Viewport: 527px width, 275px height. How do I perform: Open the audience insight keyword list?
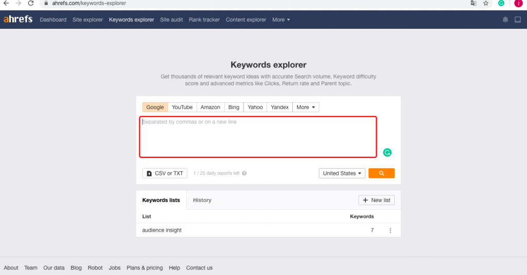(162, 230)
